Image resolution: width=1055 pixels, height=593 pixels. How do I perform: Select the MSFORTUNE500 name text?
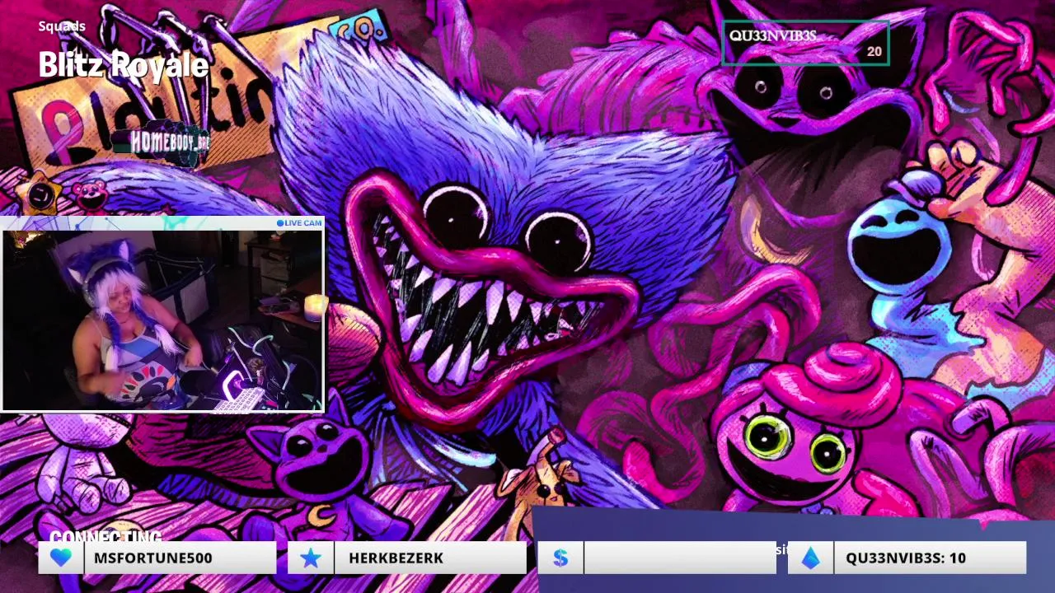click(153, 558)
